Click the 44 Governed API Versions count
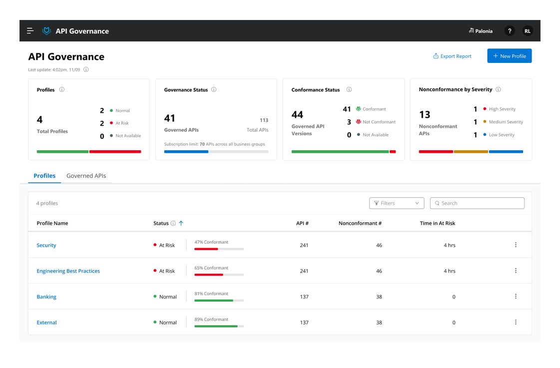Screen dimensions: 560x368 click(297, 114)
